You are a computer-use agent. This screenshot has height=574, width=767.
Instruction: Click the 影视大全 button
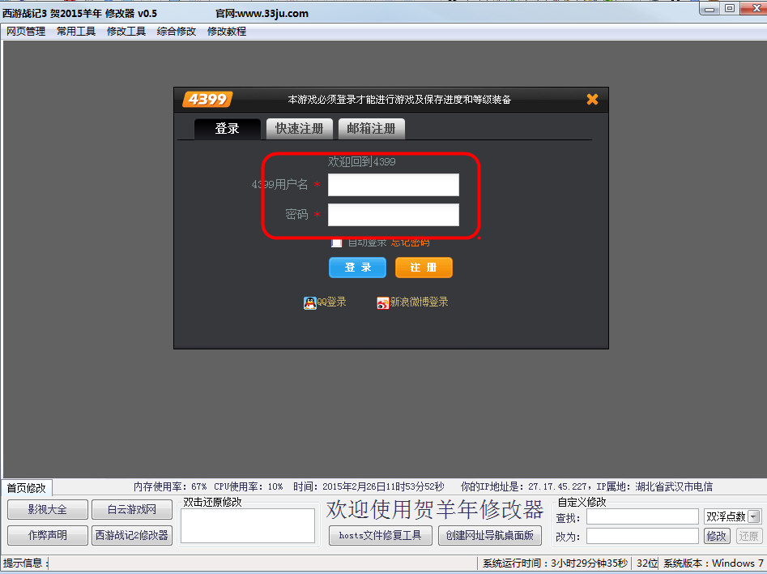pos(48,509)
